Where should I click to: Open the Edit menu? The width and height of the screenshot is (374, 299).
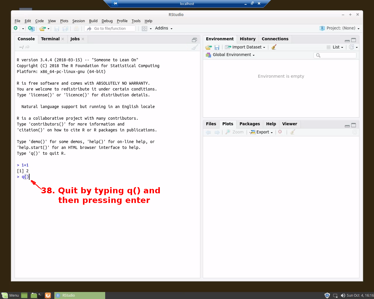tap(28, 21)
